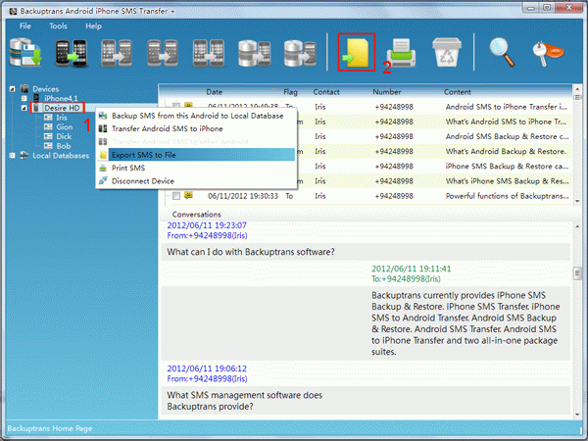Image resolution: width=588 pixels, height=441 pixels.
Task: Open the Help menu
Action: (x=93, y=25)
